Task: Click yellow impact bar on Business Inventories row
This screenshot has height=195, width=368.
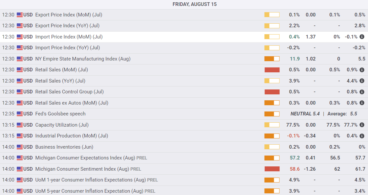Action: [x=272, y=147]
